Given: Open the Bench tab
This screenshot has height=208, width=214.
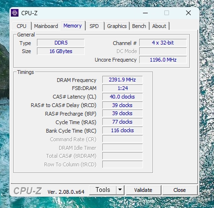Looking at the screenshot, I should click(139, 26).
